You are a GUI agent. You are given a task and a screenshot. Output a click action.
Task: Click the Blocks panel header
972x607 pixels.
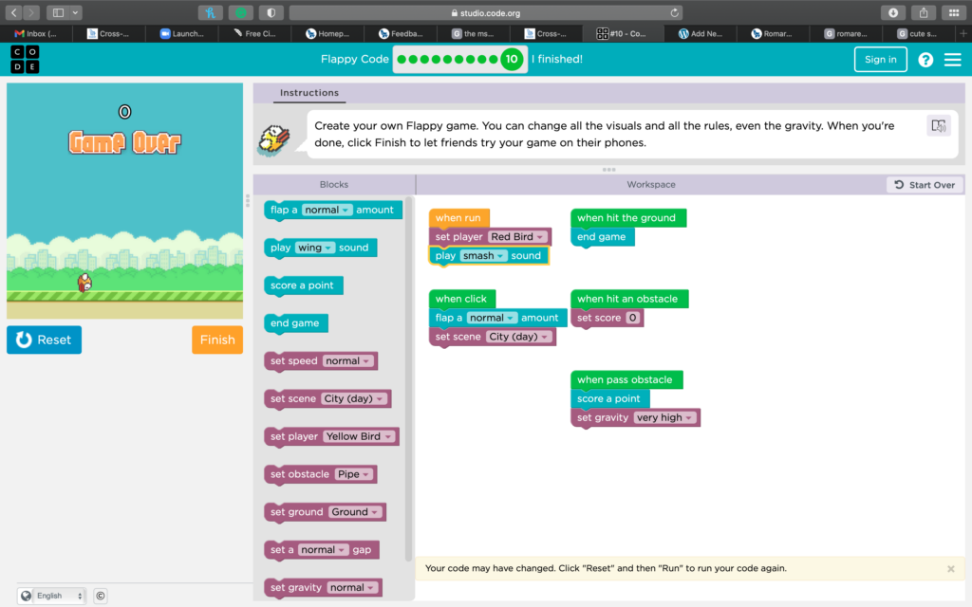click(x=334, y=185)
